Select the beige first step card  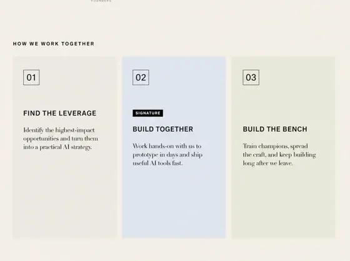pyautogui.click(x=64, y=147)
